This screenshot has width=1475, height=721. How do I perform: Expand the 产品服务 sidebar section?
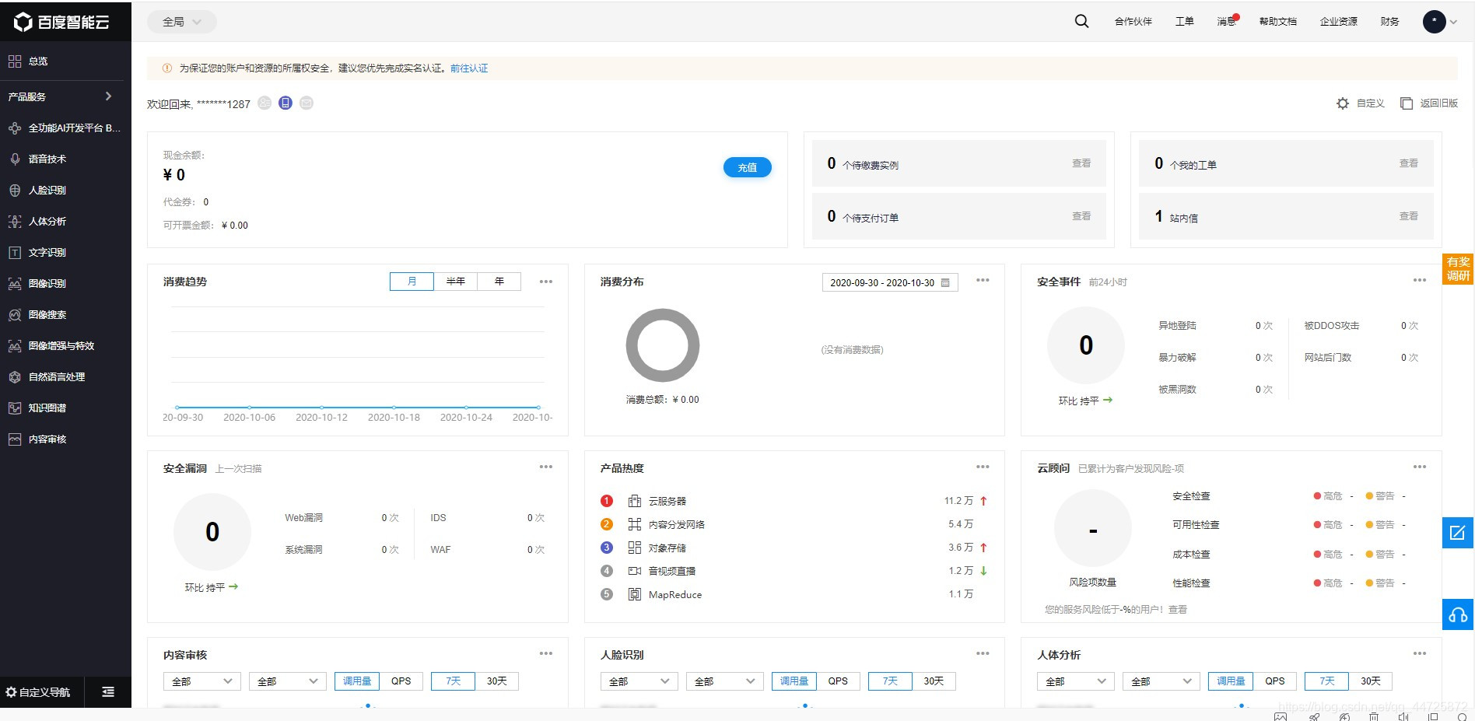click(x=62, y=96)
